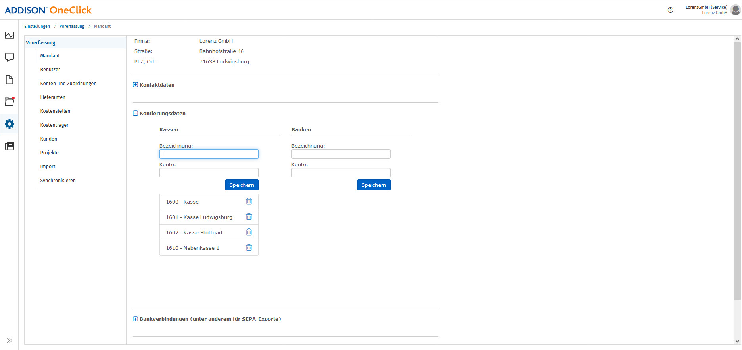The image size is (742, 350).
Task: Select Mandant in the Voreinstellung menu
Action: (x=50, y=56)
